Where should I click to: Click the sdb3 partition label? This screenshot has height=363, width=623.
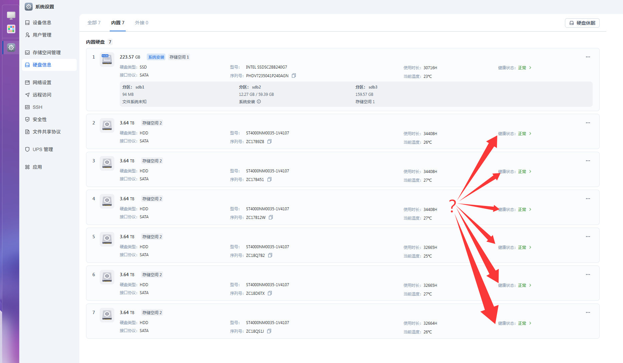pos(366,87)
